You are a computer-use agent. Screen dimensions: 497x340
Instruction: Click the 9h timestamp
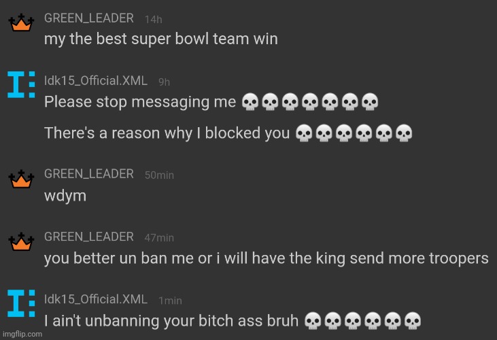click(x=164, y=82)
